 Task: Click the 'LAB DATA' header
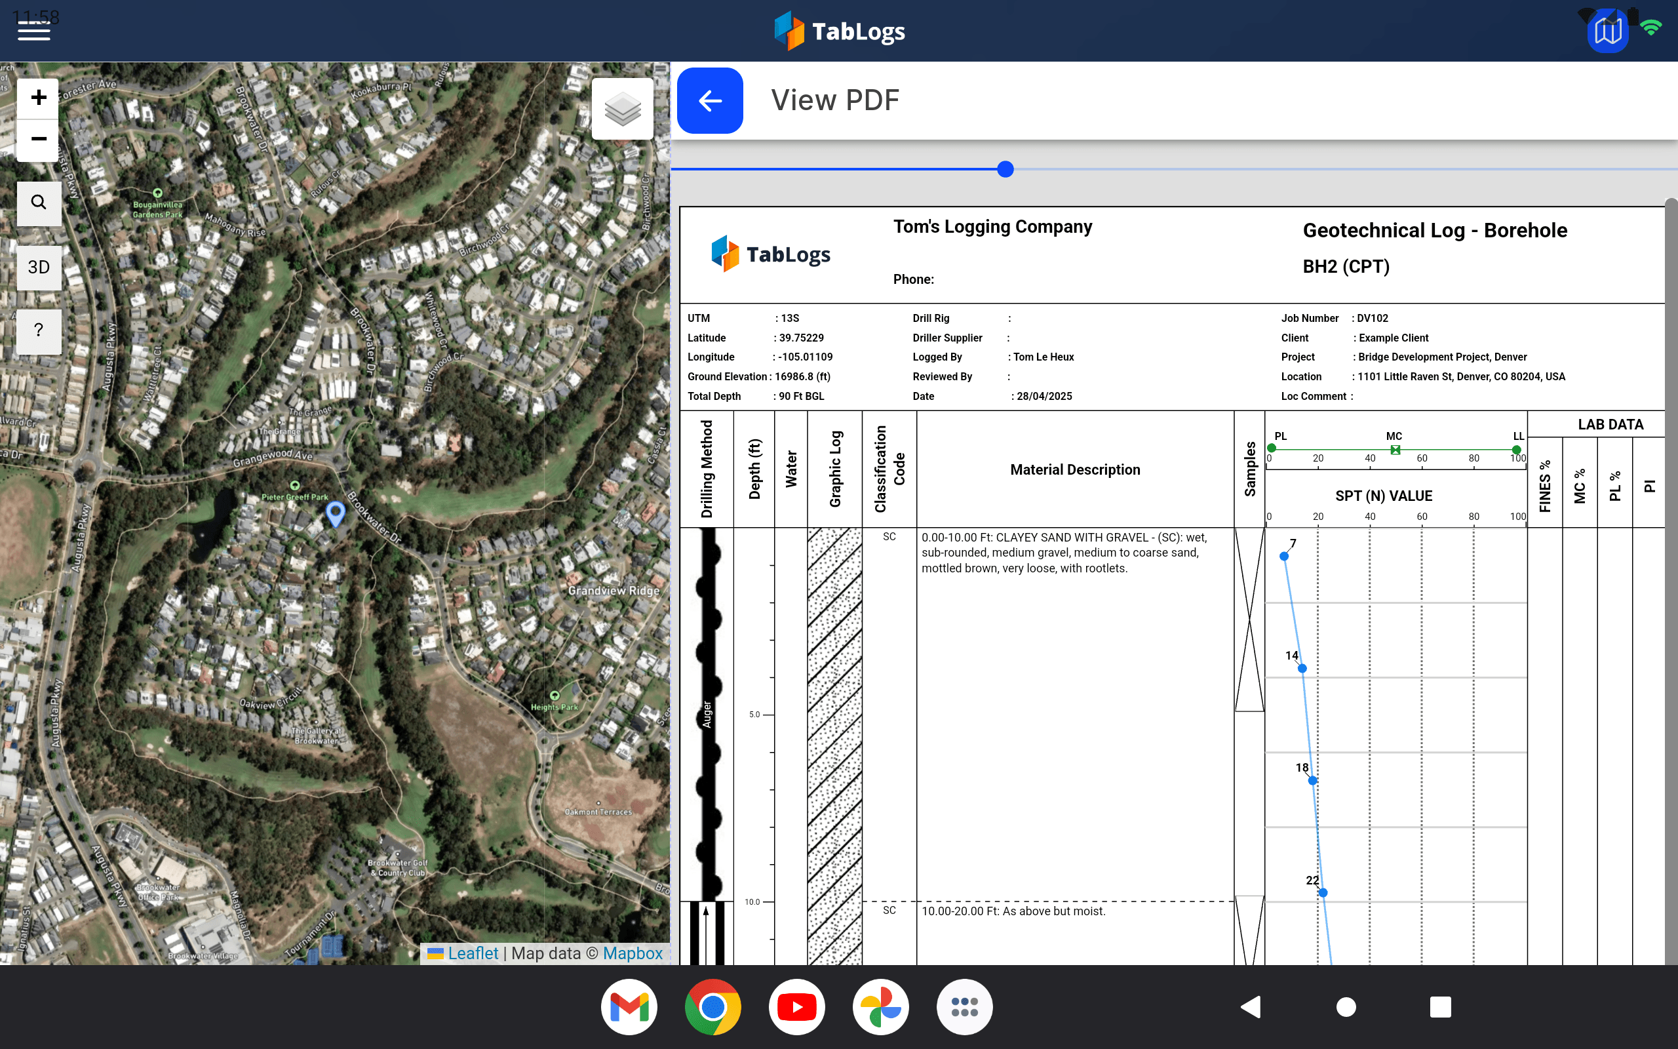(x=1610, y=425)
